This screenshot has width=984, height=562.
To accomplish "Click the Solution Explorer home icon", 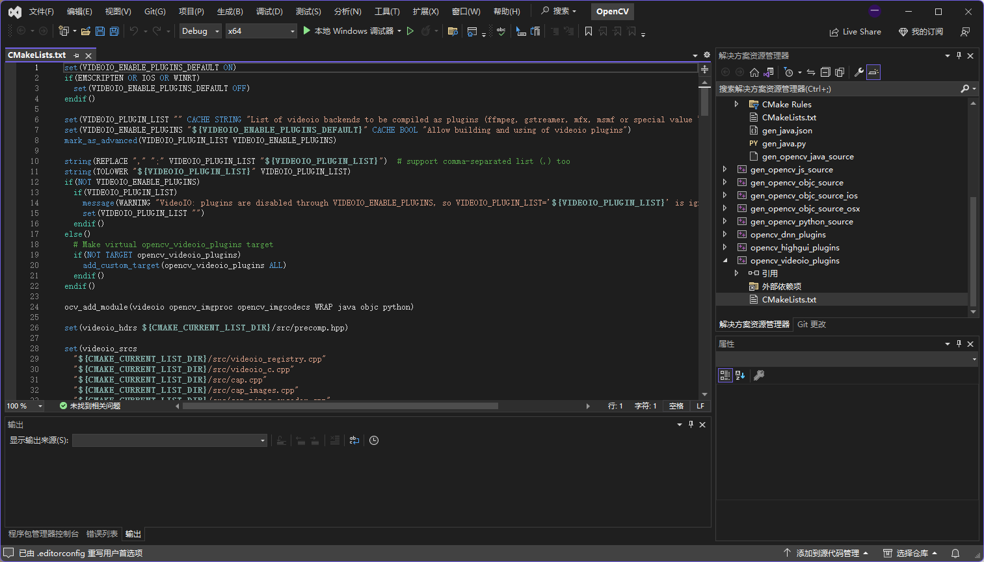I will [754, 72].
